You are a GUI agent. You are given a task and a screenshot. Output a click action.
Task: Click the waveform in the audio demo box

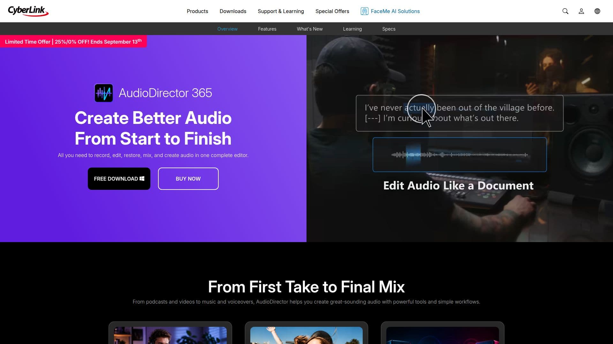click(x=459, y=155)
